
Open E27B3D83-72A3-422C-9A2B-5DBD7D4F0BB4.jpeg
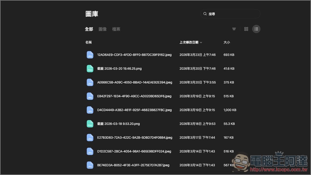(135, 138)
